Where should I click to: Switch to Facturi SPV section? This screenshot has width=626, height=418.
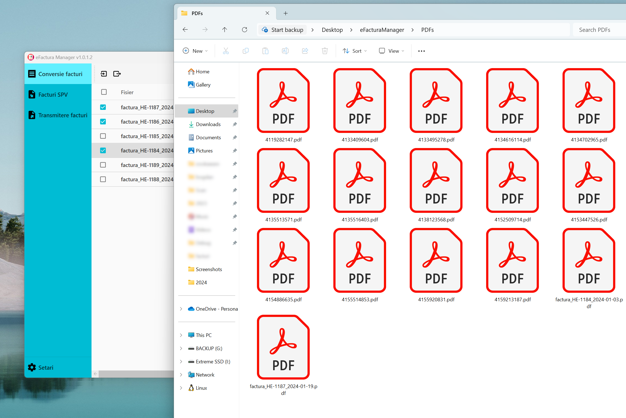(53, 94)
